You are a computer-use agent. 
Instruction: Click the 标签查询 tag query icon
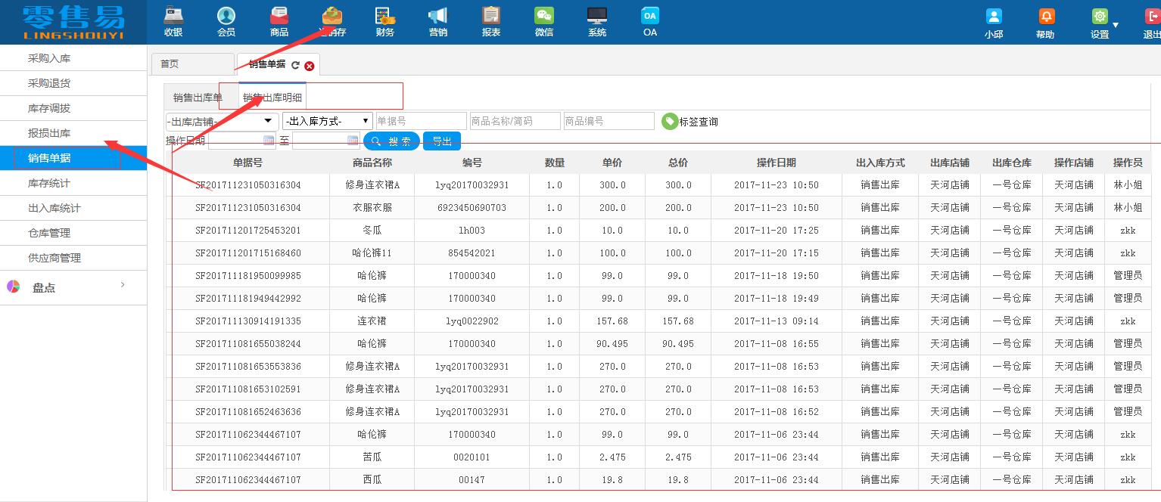pos(669,121)
